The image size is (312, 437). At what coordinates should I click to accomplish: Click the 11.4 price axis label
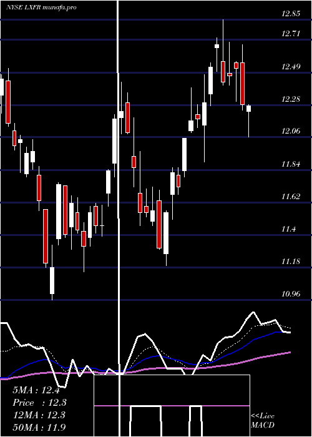point(288,229)
